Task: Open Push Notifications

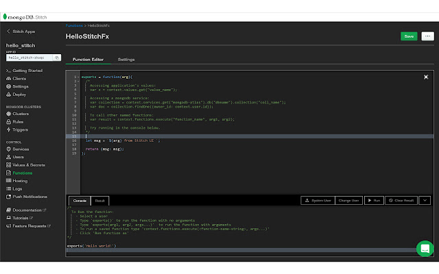Action: [x=27, y=197]
